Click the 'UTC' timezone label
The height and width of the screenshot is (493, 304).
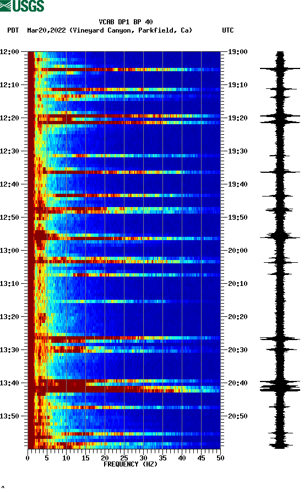click(228, 30)
